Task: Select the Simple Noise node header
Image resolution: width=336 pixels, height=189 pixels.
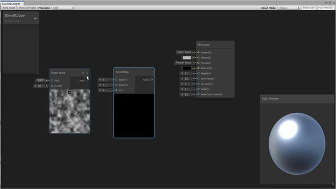Action: [69, 73]
